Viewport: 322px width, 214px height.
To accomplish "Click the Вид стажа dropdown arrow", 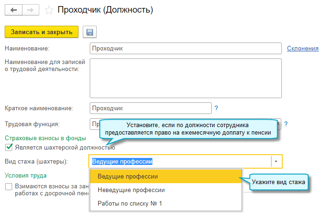I will click(276, 162).
